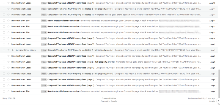Select the checkbox for the Aug 15 email
Image resolution: width=220 pixels, height=105 pixels.
[4, 3]
